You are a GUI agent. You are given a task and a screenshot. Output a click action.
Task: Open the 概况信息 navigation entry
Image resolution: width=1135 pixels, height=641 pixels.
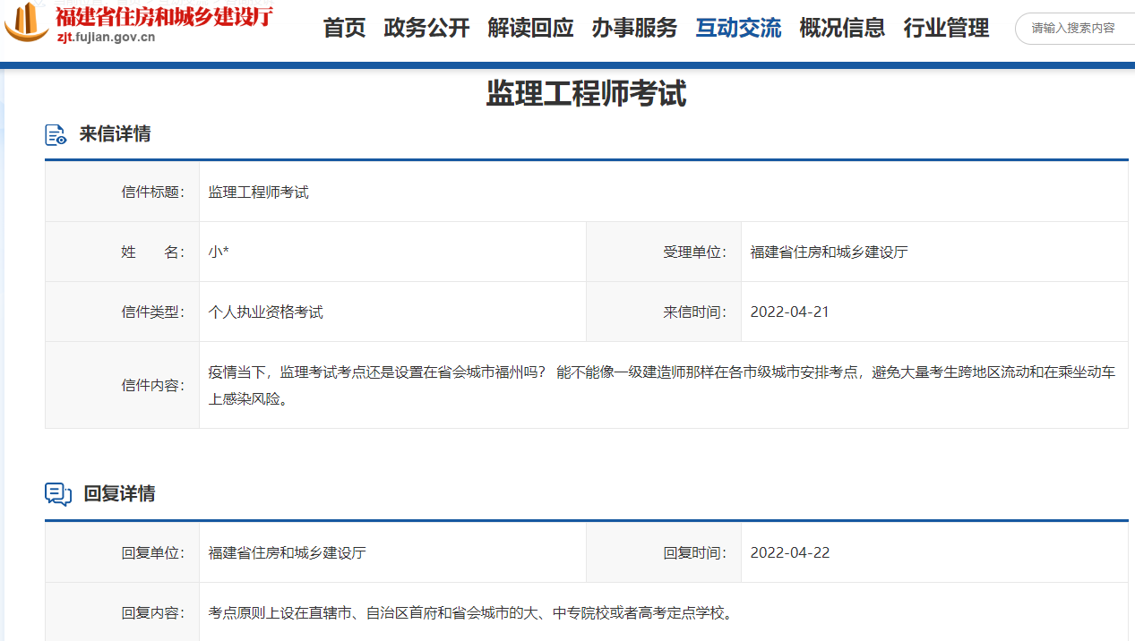[841, 28]
